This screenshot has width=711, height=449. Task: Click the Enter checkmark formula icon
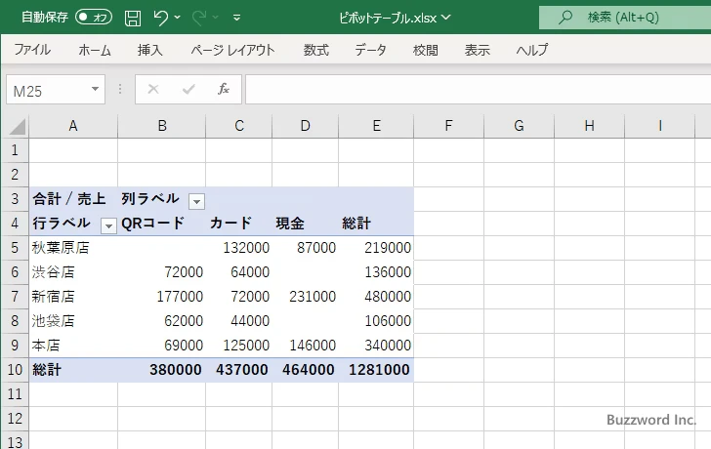tap(188, 89)
